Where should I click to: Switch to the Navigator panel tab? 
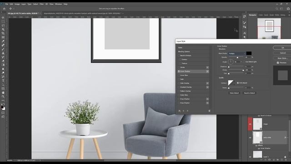253,15
